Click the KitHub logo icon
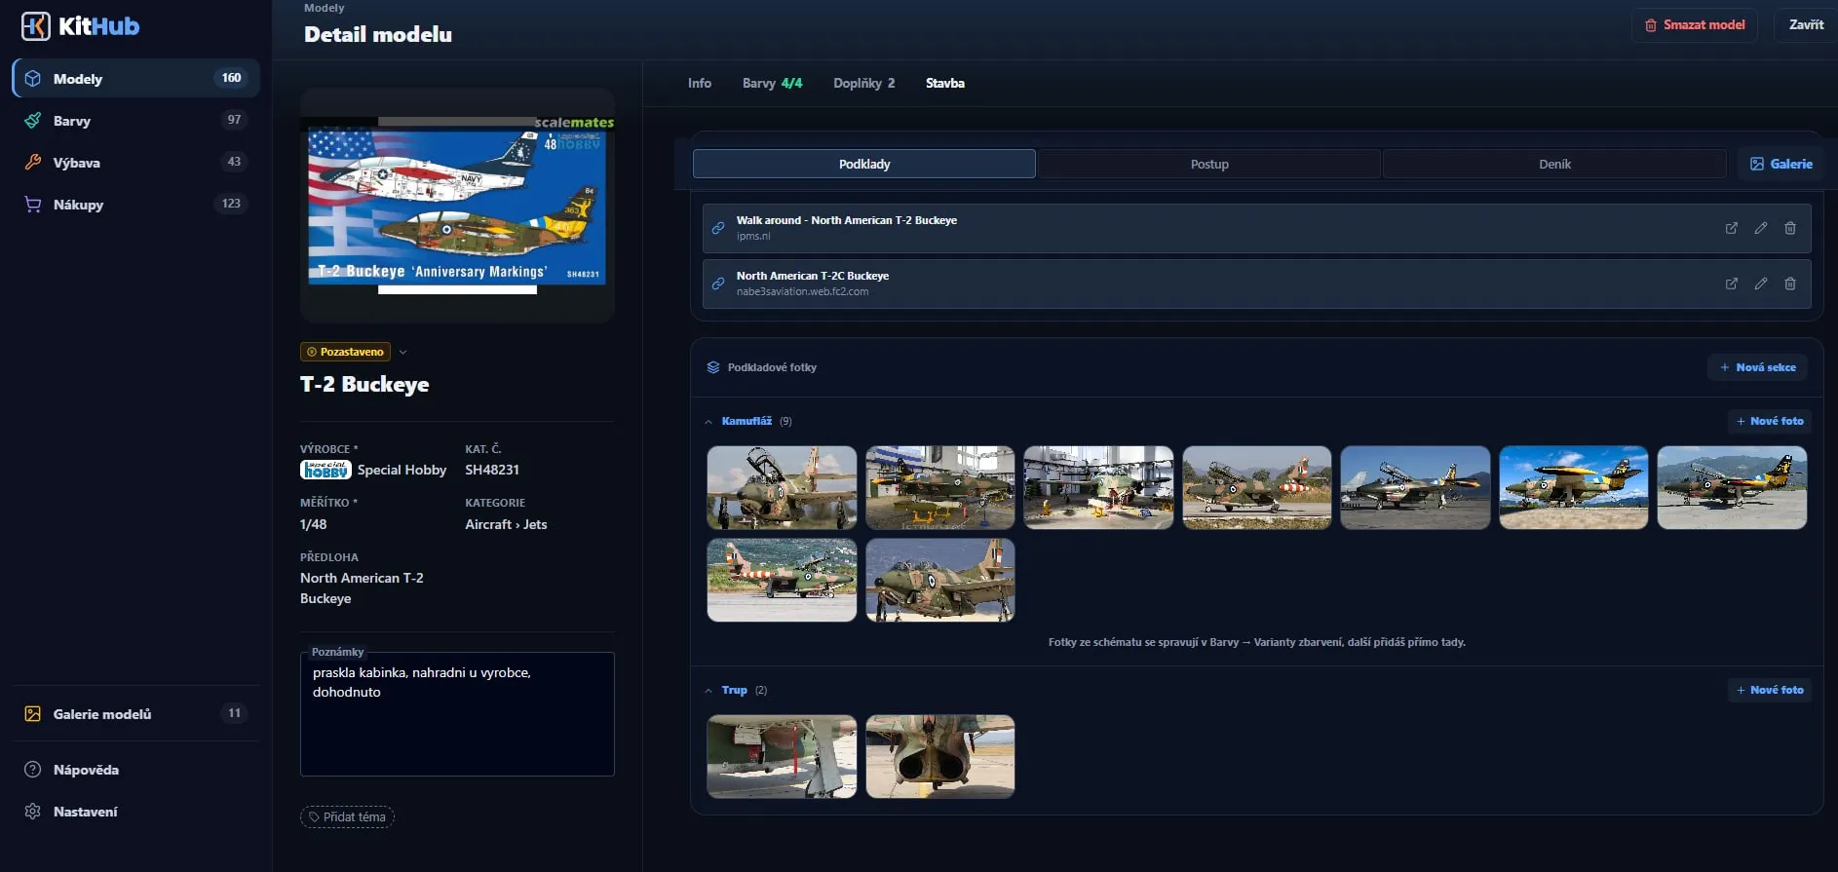The height and width of the screenshot is (872, 1838). [36, 26]
